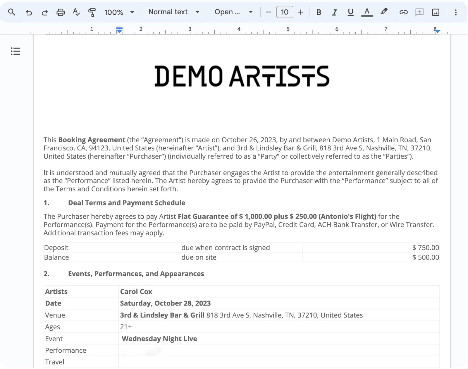Viewport: 468px width, 369px height.
Task: Click the "Travel" row label
Action: (55, 362)
